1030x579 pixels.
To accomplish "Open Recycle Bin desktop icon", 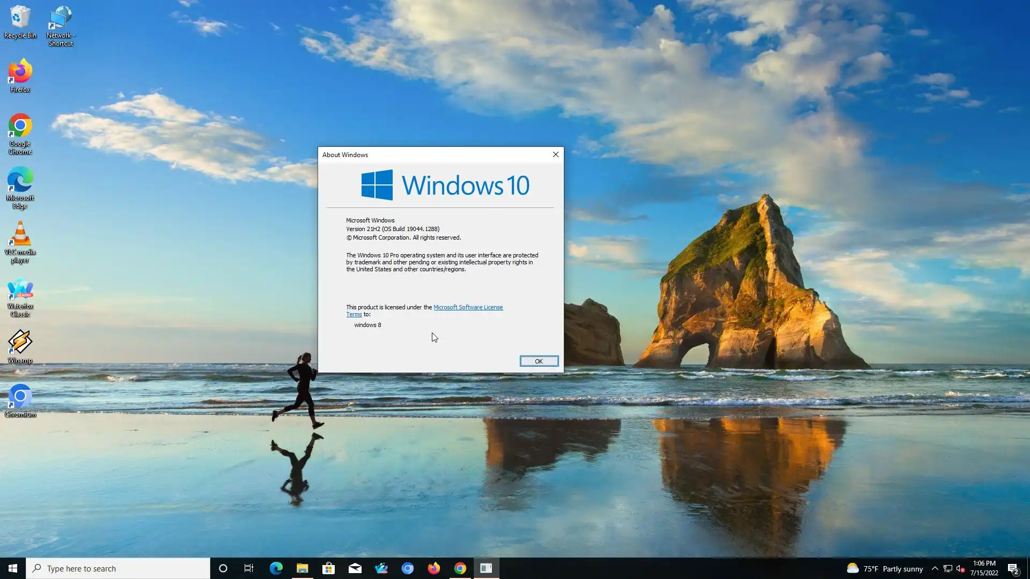I will pyautogui.click(x=20, y=21).
